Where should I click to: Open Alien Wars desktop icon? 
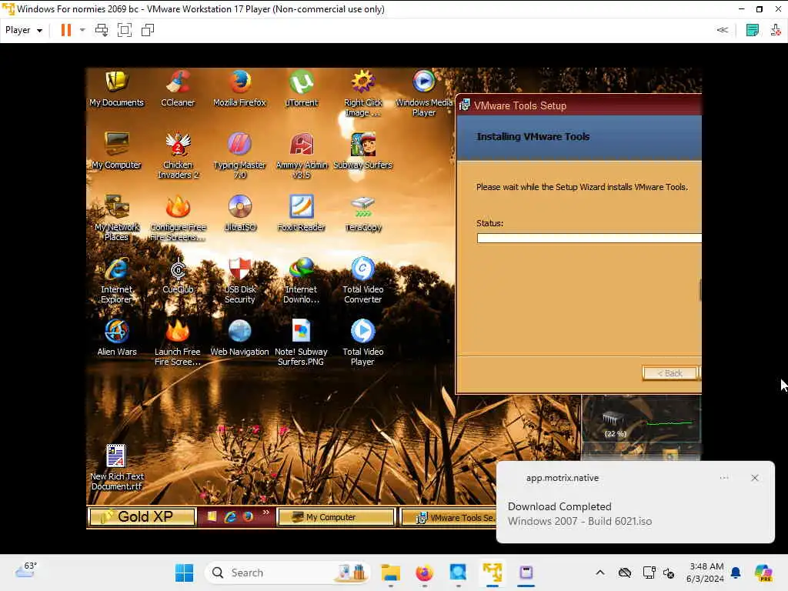[117, 338]
